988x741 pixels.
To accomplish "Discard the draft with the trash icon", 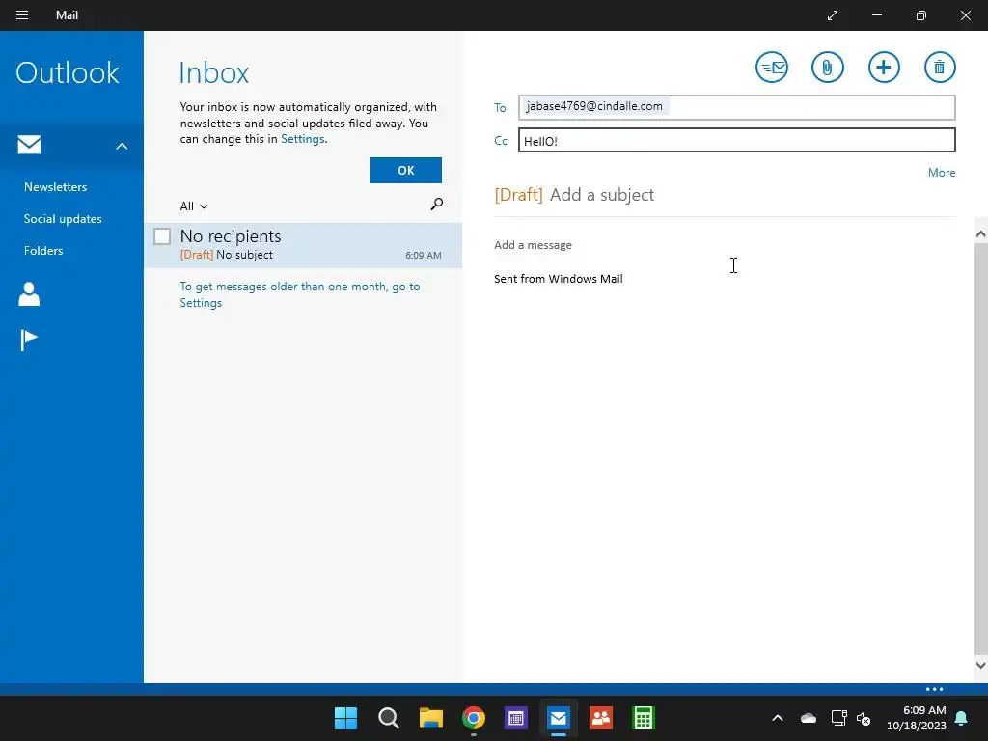I will (940, 67).
